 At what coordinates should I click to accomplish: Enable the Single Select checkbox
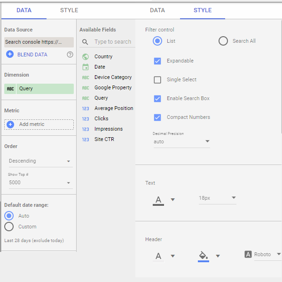157,80
